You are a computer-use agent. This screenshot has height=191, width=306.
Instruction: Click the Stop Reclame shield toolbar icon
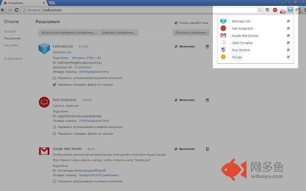pyautogui.click(x=268, y=10)
